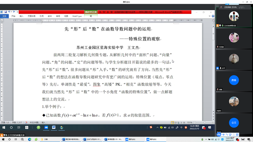Open the 审阅 (Review) ribbon tab
The image size is (253, 142).
(58, 16)
